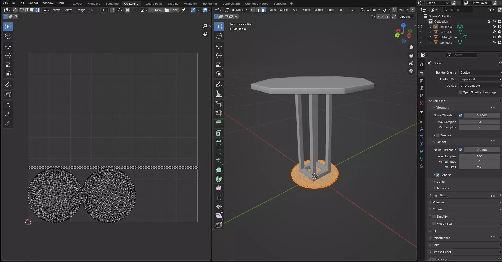Open the Render Engine dropdown showing Cycles
The image size is (502, 262).
pyautogui.click(x=480, y=73)
